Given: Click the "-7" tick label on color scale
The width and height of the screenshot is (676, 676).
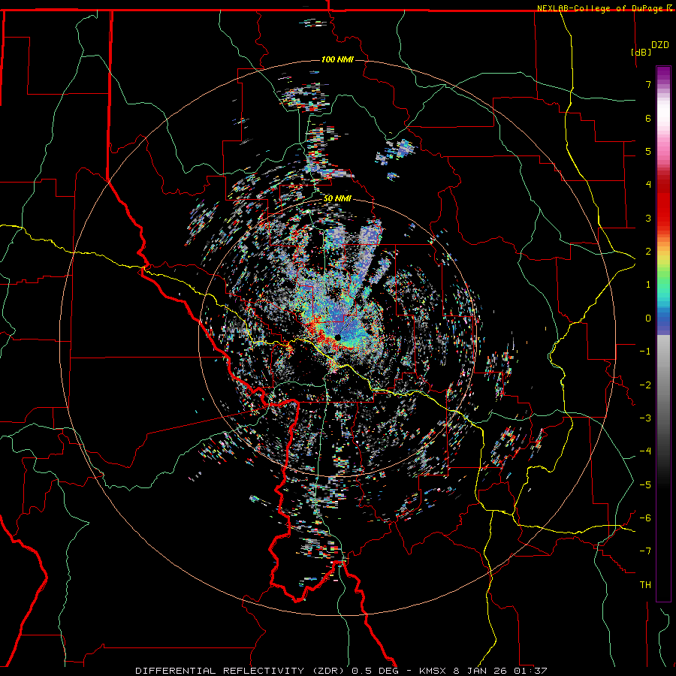Looking at the screenshot, I should tap(645, 551).
